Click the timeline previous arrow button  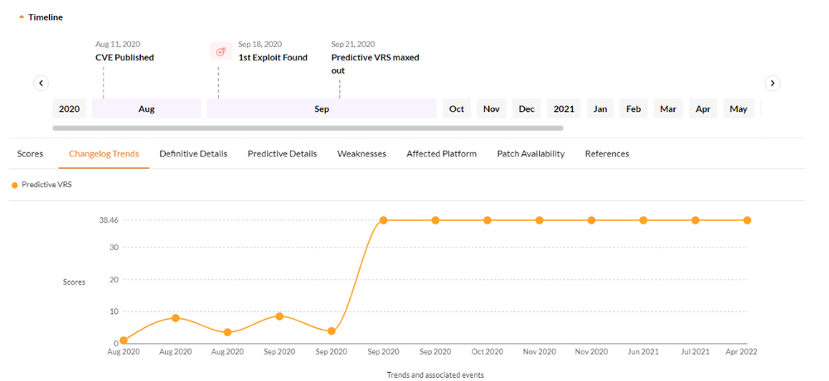(41, 83)
